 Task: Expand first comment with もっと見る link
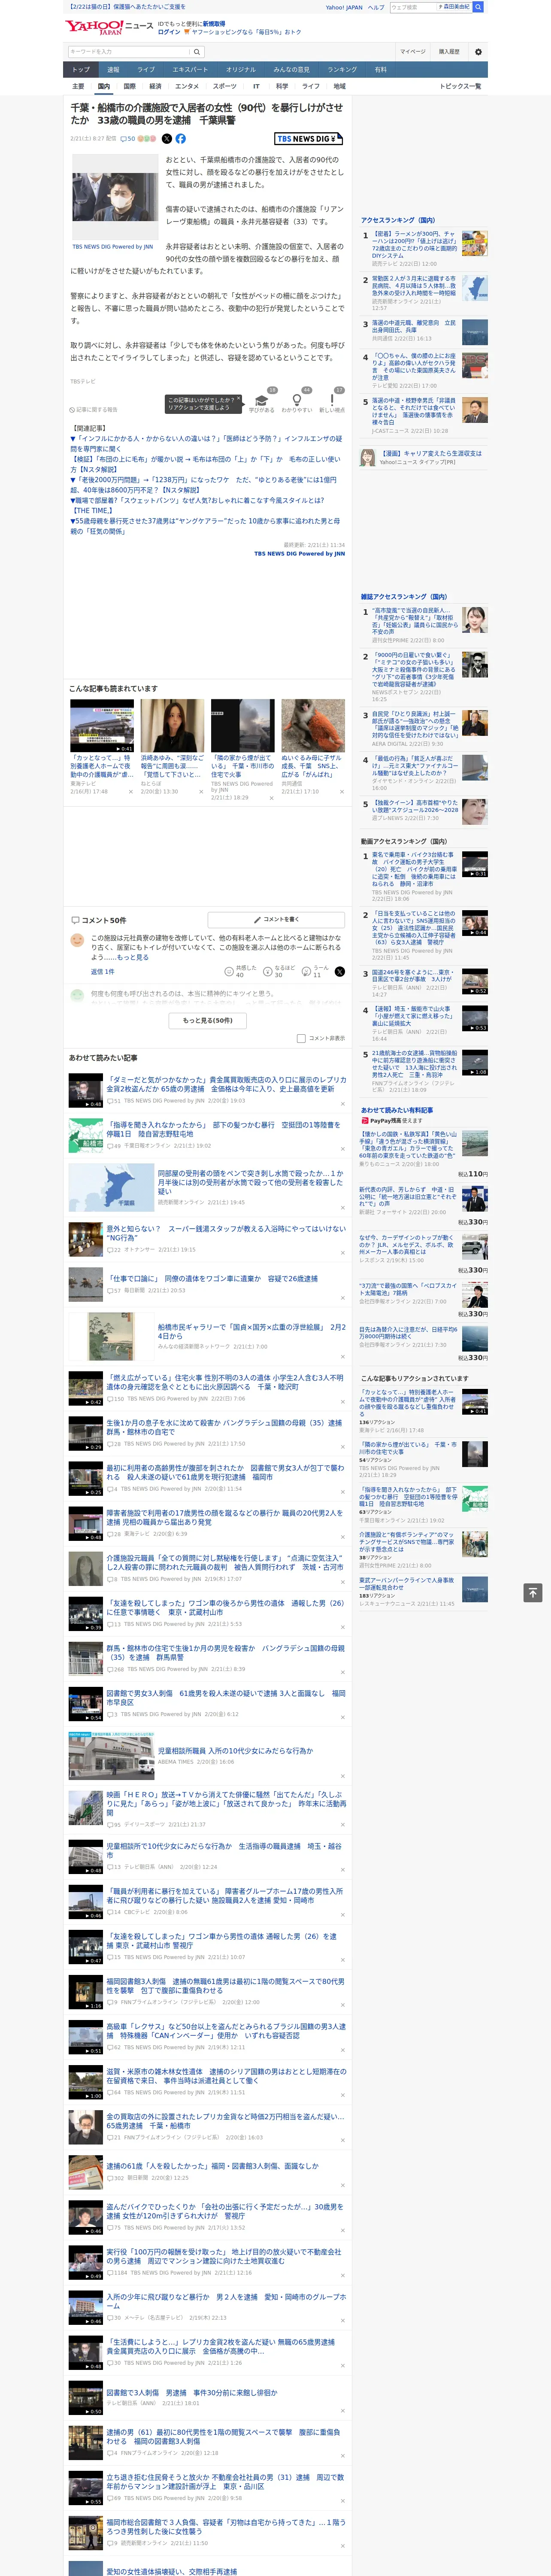[132, 957]
